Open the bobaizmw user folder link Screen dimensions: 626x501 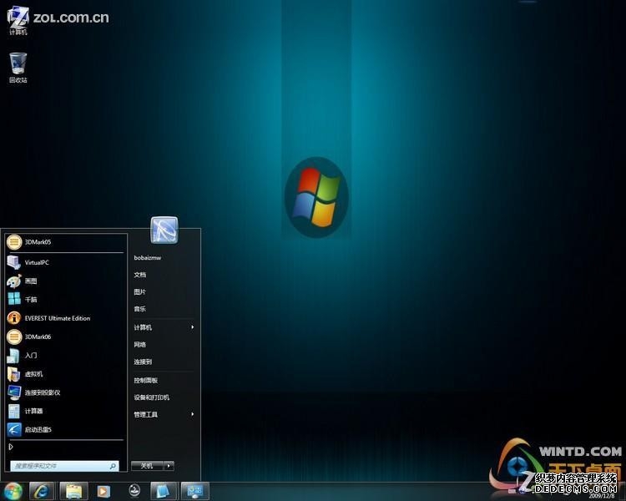(148, 258)
